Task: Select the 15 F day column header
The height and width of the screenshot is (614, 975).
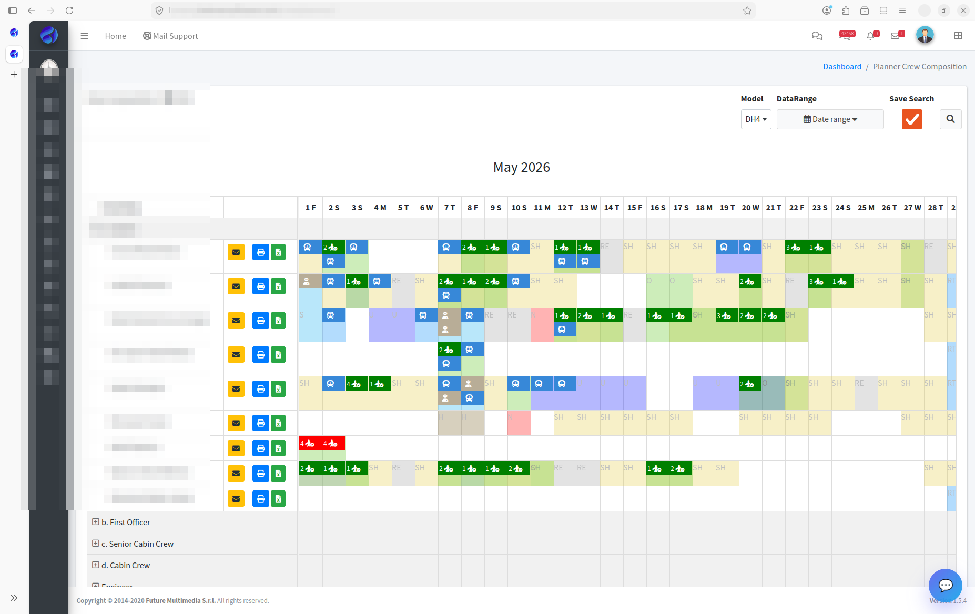Action: pyautogui.click(x=635, y=208)
